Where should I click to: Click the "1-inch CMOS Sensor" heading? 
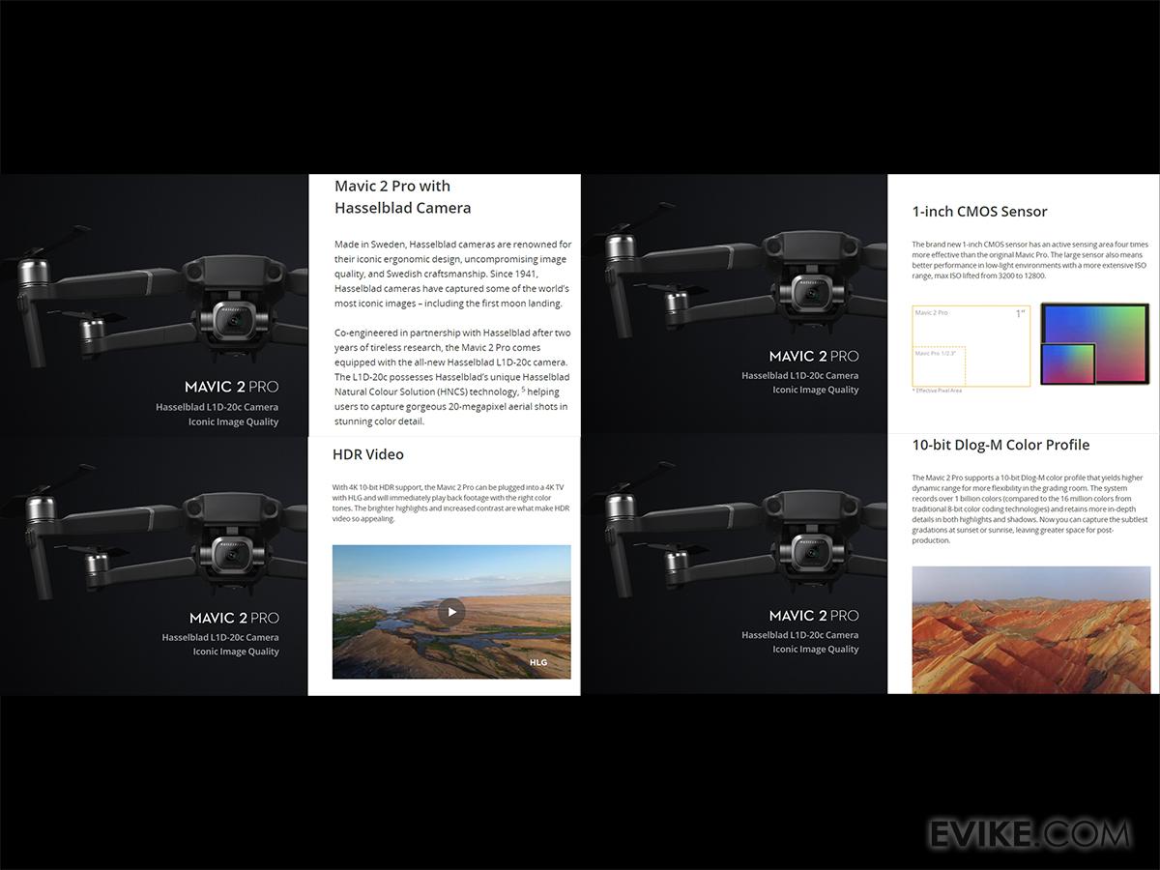pyautogui.click(x=979, y=212)
